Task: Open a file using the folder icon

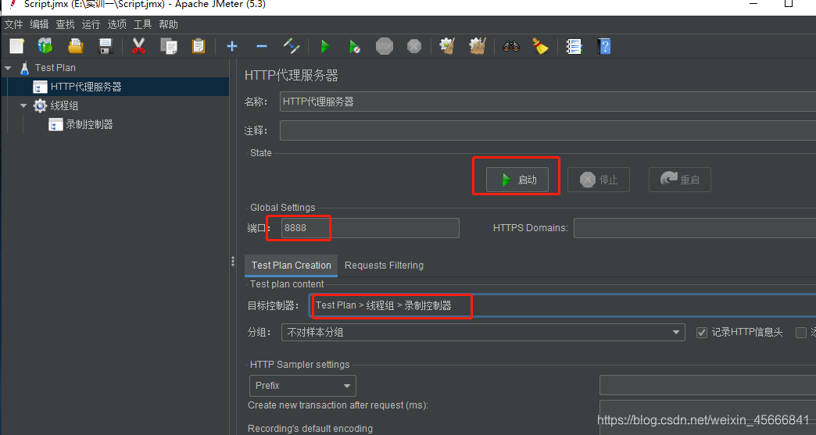Action: pos(76,46)
